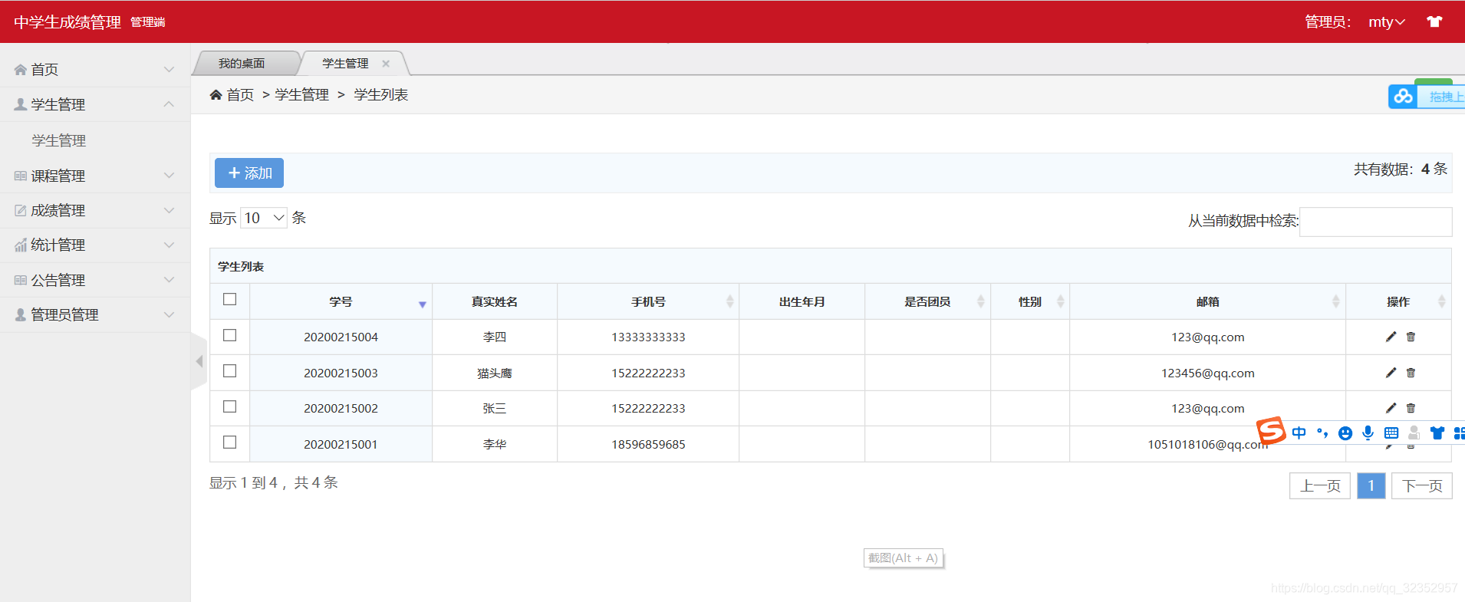1465x602 pixels.
Task: Click trash icon in 猫头鹰 row
Action: pos(1411,373)
